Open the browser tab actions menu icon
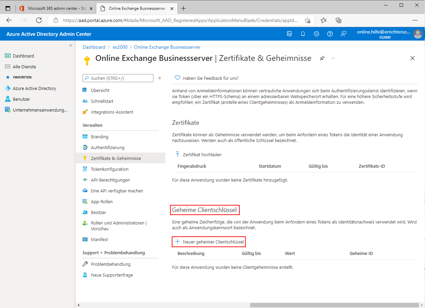 click(x=8, y=8)
